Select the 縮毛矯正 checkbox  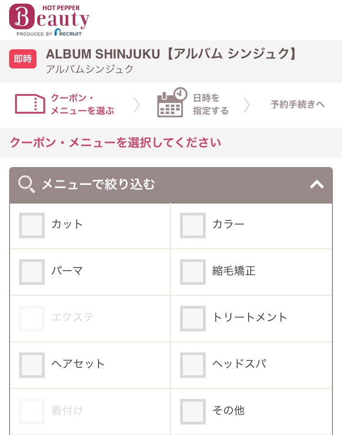(193, 272)
